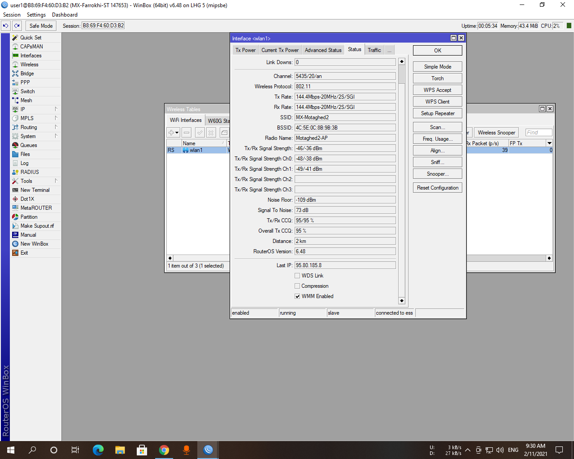Toggle WDS Link checkbox
The image size is (574, 459).
297,276
